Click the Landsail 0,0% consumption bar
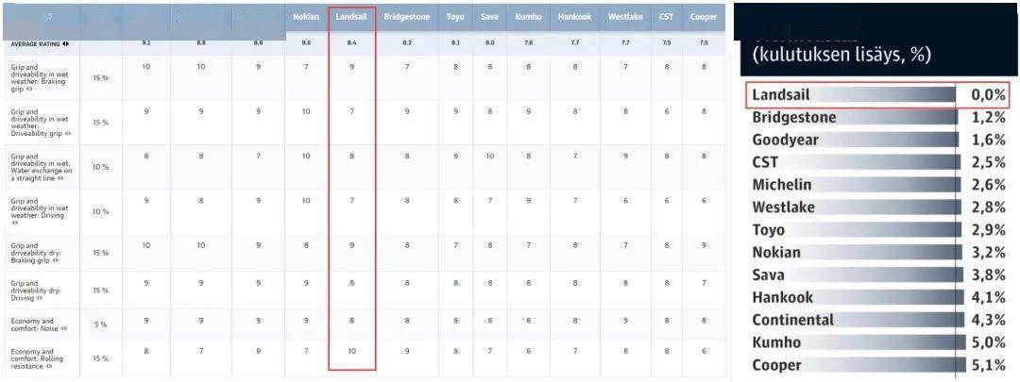Image resolution: width=1020 pixels, height=382 pixels. (877, 95)
